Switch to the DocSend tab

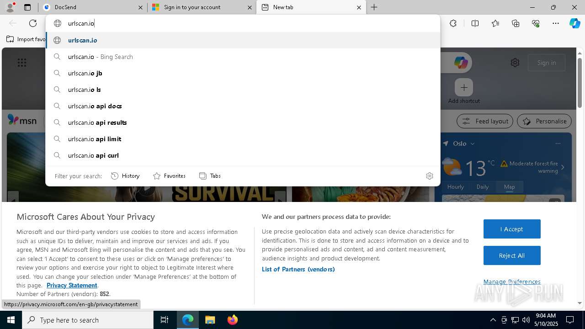pos(94,7)
